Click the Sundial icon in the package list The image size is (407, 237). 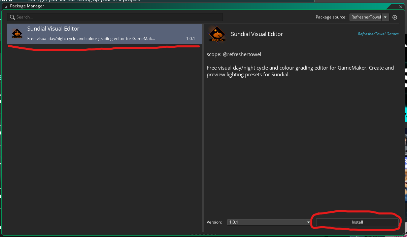click(x=17, y=33)
